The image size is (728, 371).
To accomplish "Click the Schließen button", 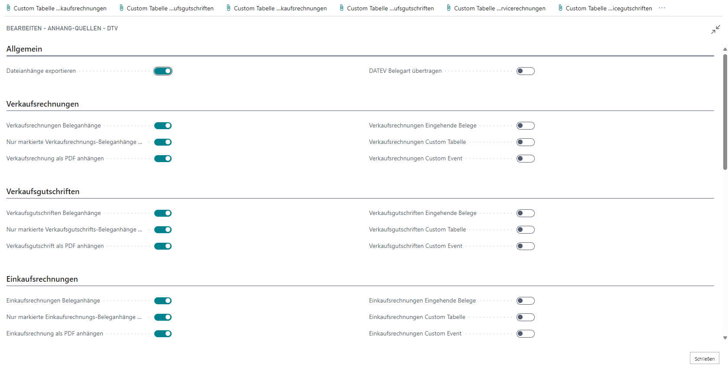I will click(x=704, y=358).
